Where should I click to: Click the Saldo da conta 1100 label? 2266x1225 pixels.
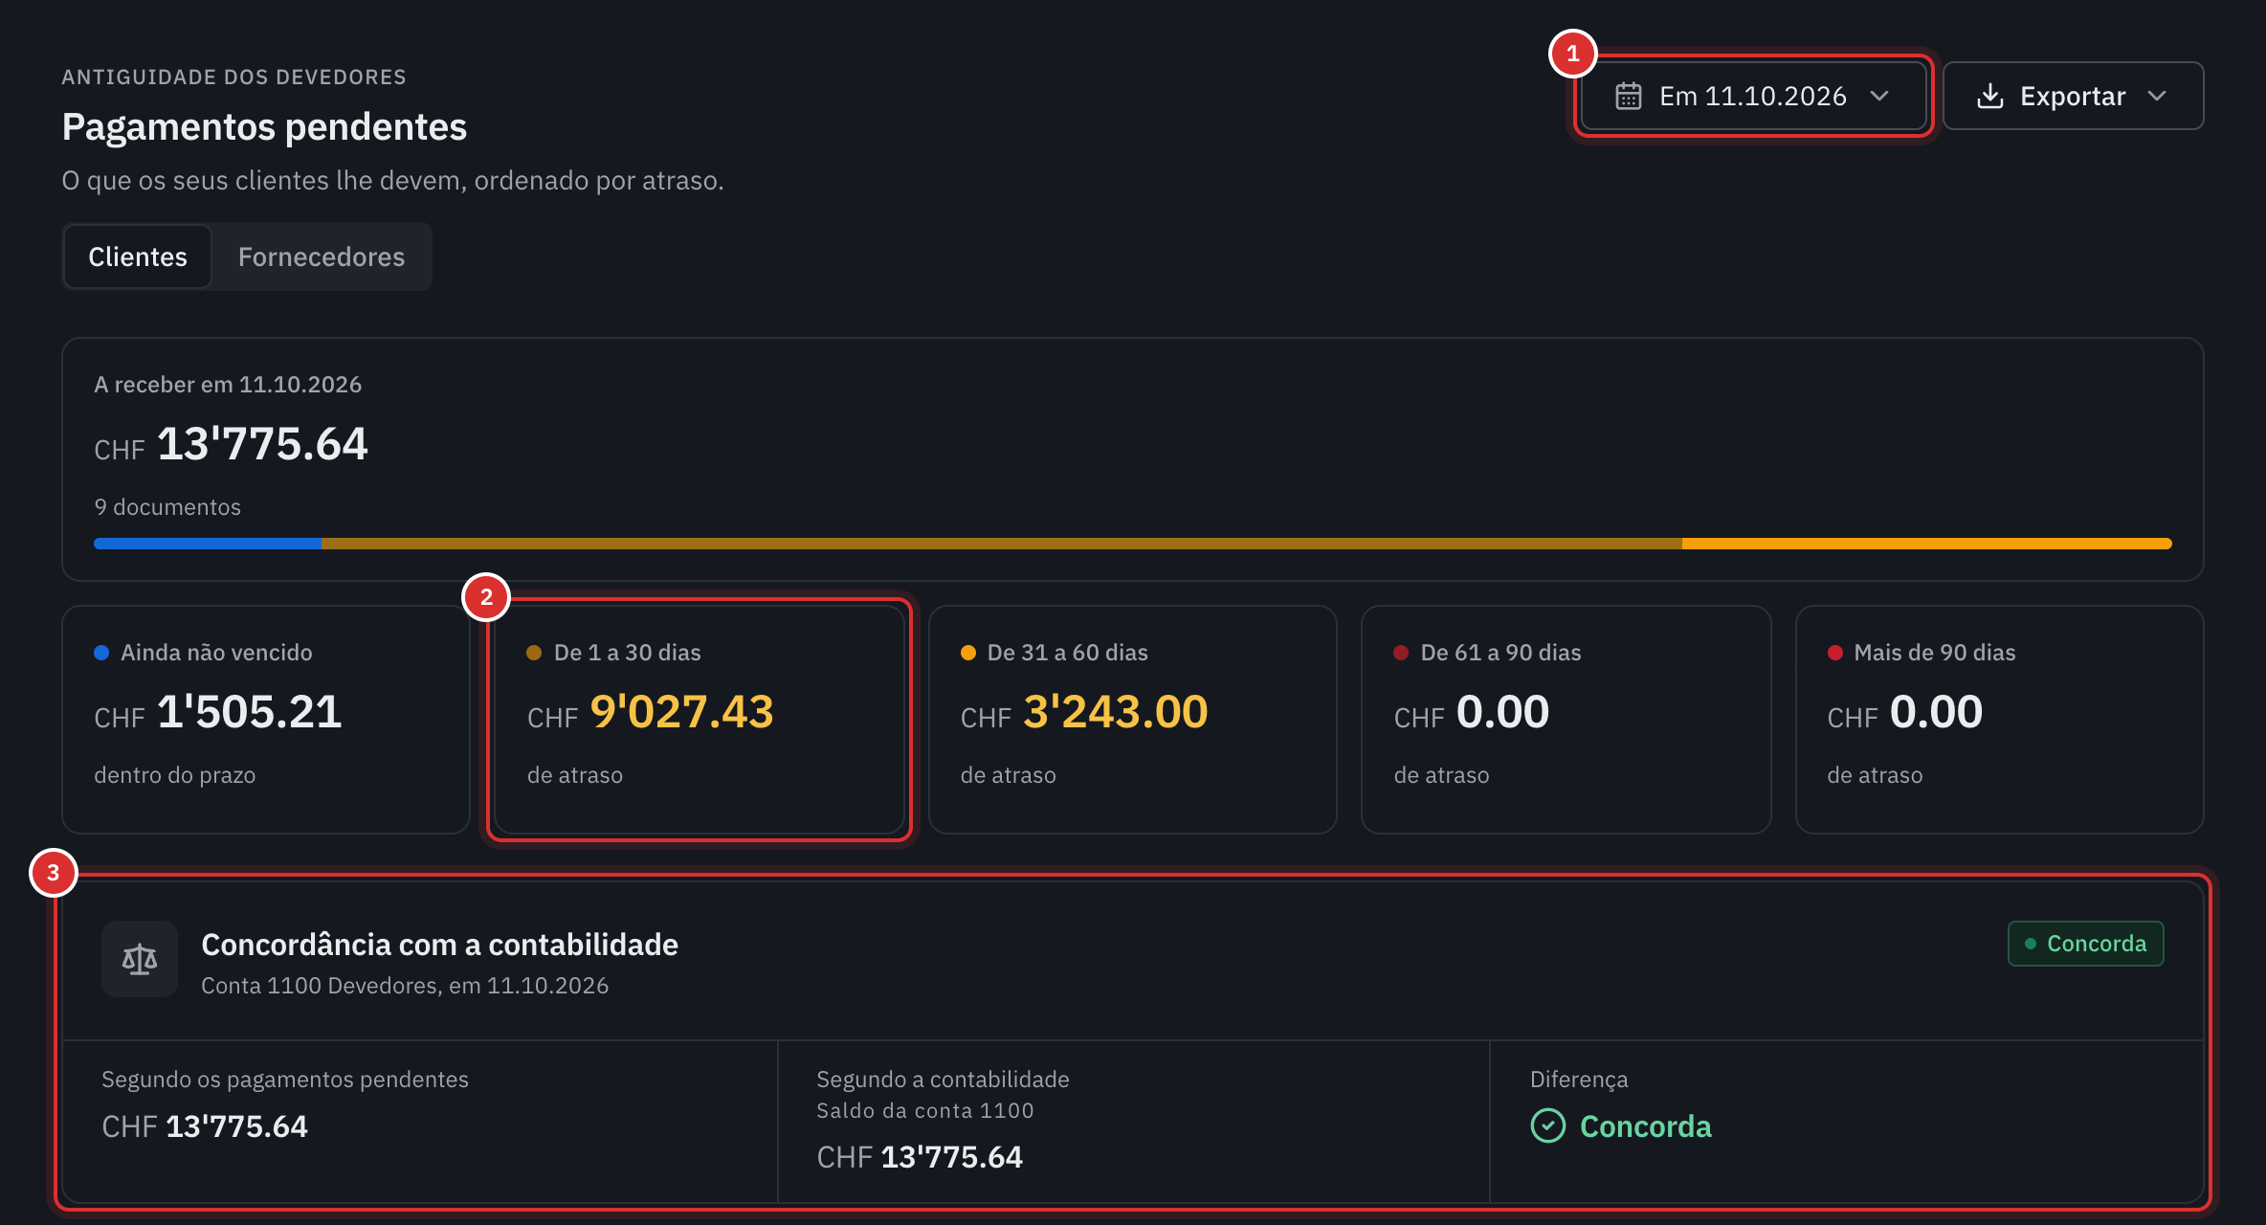tap(924, 1111)
